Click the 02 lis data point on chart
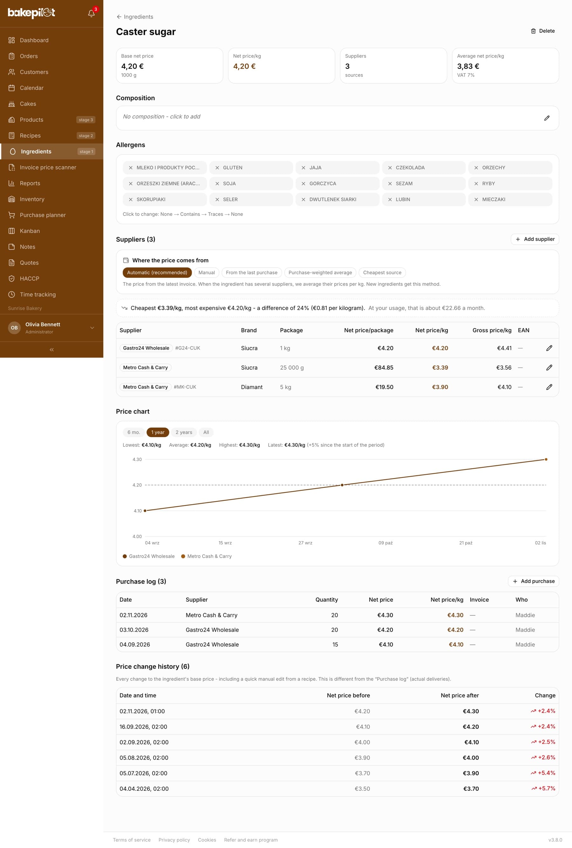This screenshot has width=572, height=848. (x=546, y=459)
